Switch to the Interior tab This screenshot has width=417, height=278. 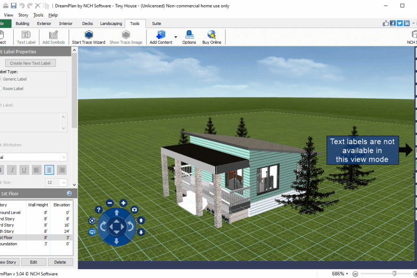pos(66,24)
